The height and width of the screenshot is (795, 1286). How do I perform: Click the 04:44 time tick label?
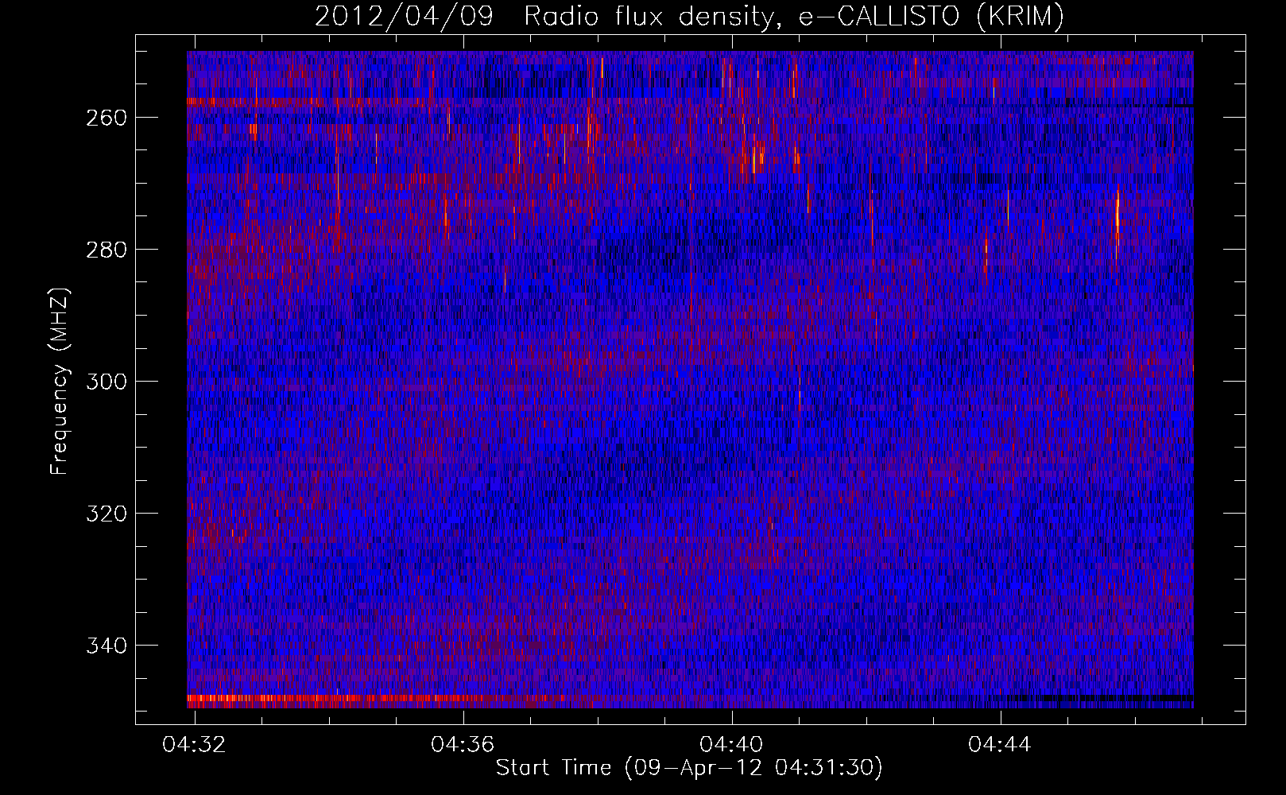pos(1000,744)
